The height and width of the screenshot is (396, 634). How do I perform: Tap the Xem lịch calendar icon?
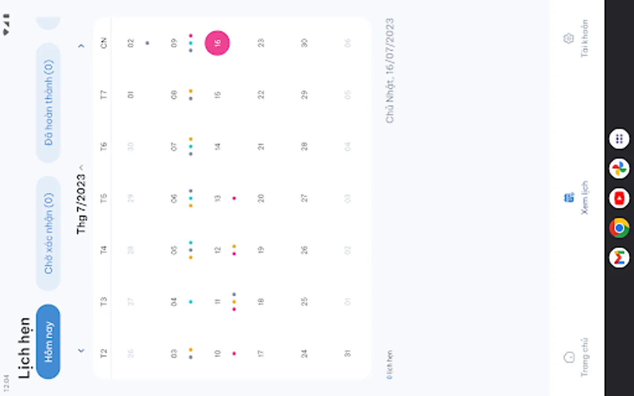click(x=569, y=198)
